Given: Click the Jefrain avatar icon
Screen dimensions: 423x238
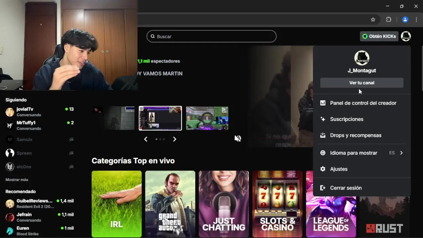Looking at the screenshot, I should click(10, 217).
